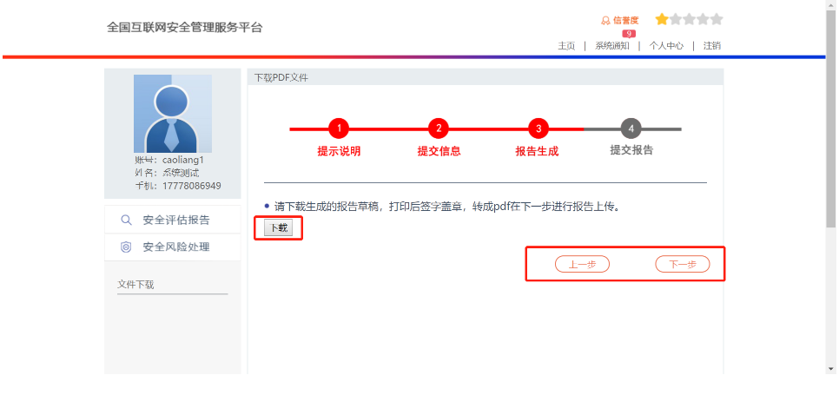Click the last grey reputation star
839x395 pixels.
[x=717, y=20]
